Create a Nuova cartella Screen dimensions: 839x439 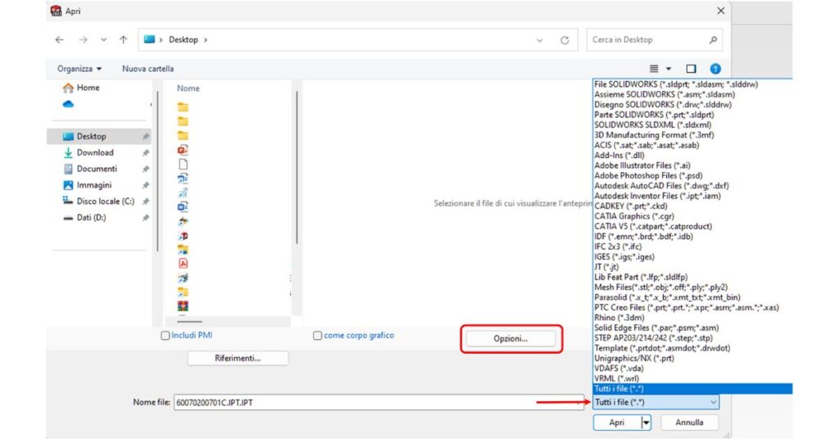pyautogui.click(x=147, y=69)
